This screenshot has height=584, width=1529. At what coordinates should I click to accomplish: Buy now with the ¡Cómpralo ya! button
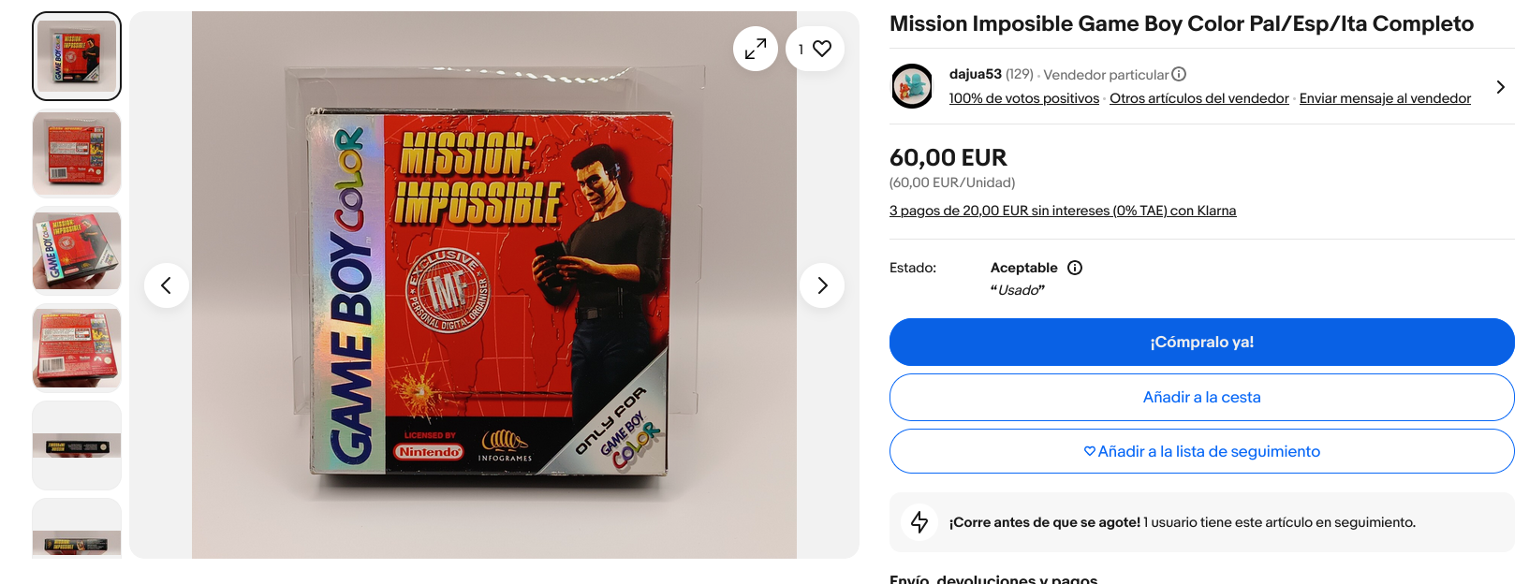click(1201, 343)
